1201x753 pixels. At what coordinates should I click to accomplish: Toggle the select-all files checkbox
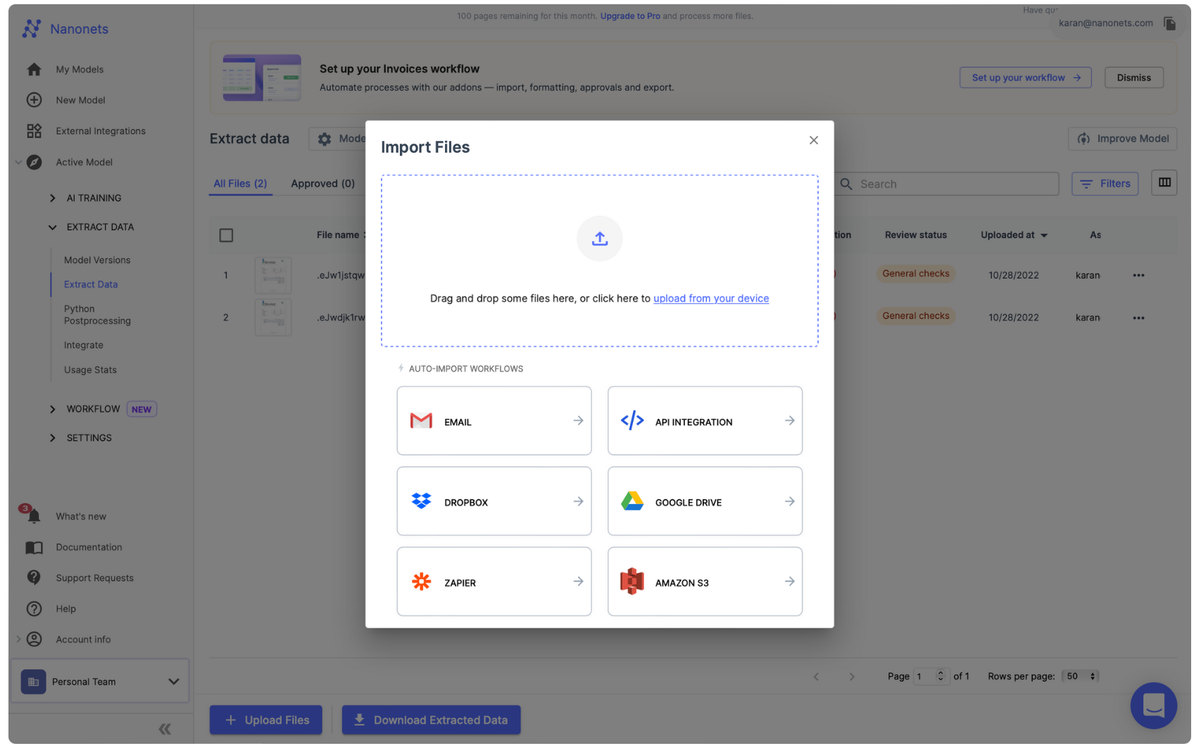click(226, 235)
